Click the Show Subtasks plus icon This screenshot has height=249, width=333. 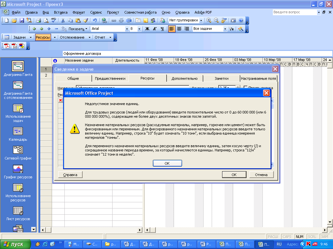tap(49, 29)
